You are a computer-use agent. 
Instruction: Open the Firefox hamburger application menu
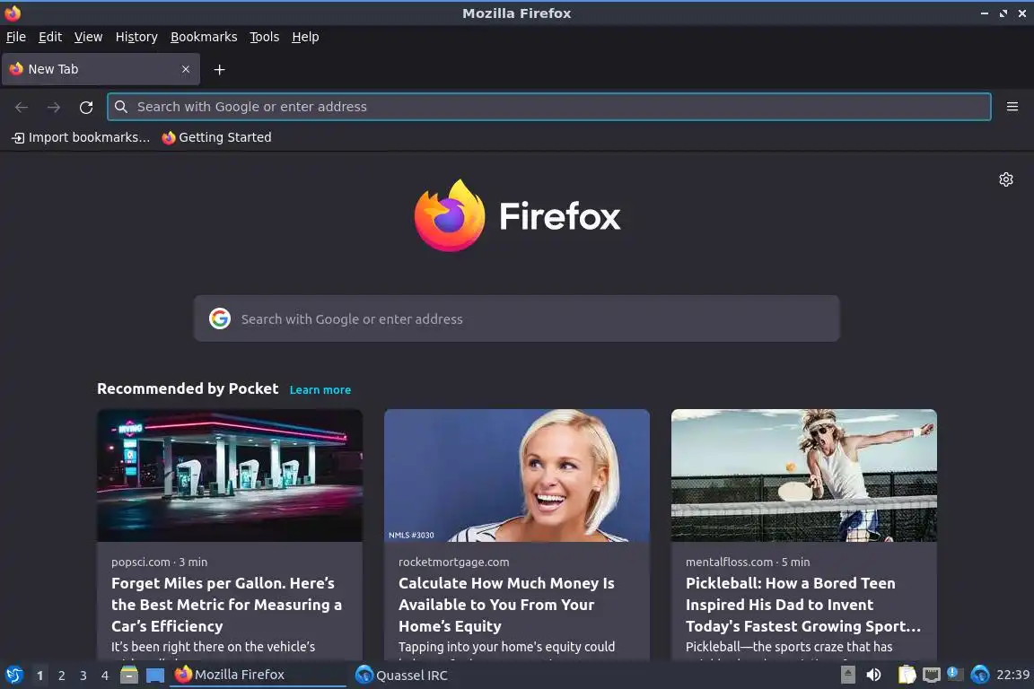coord(1012,107)
